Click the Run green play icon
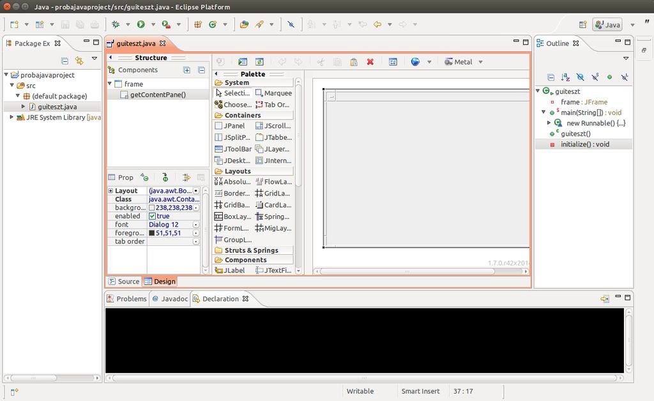The height and width of the screenshot is (401, 654). click(141, 24)
